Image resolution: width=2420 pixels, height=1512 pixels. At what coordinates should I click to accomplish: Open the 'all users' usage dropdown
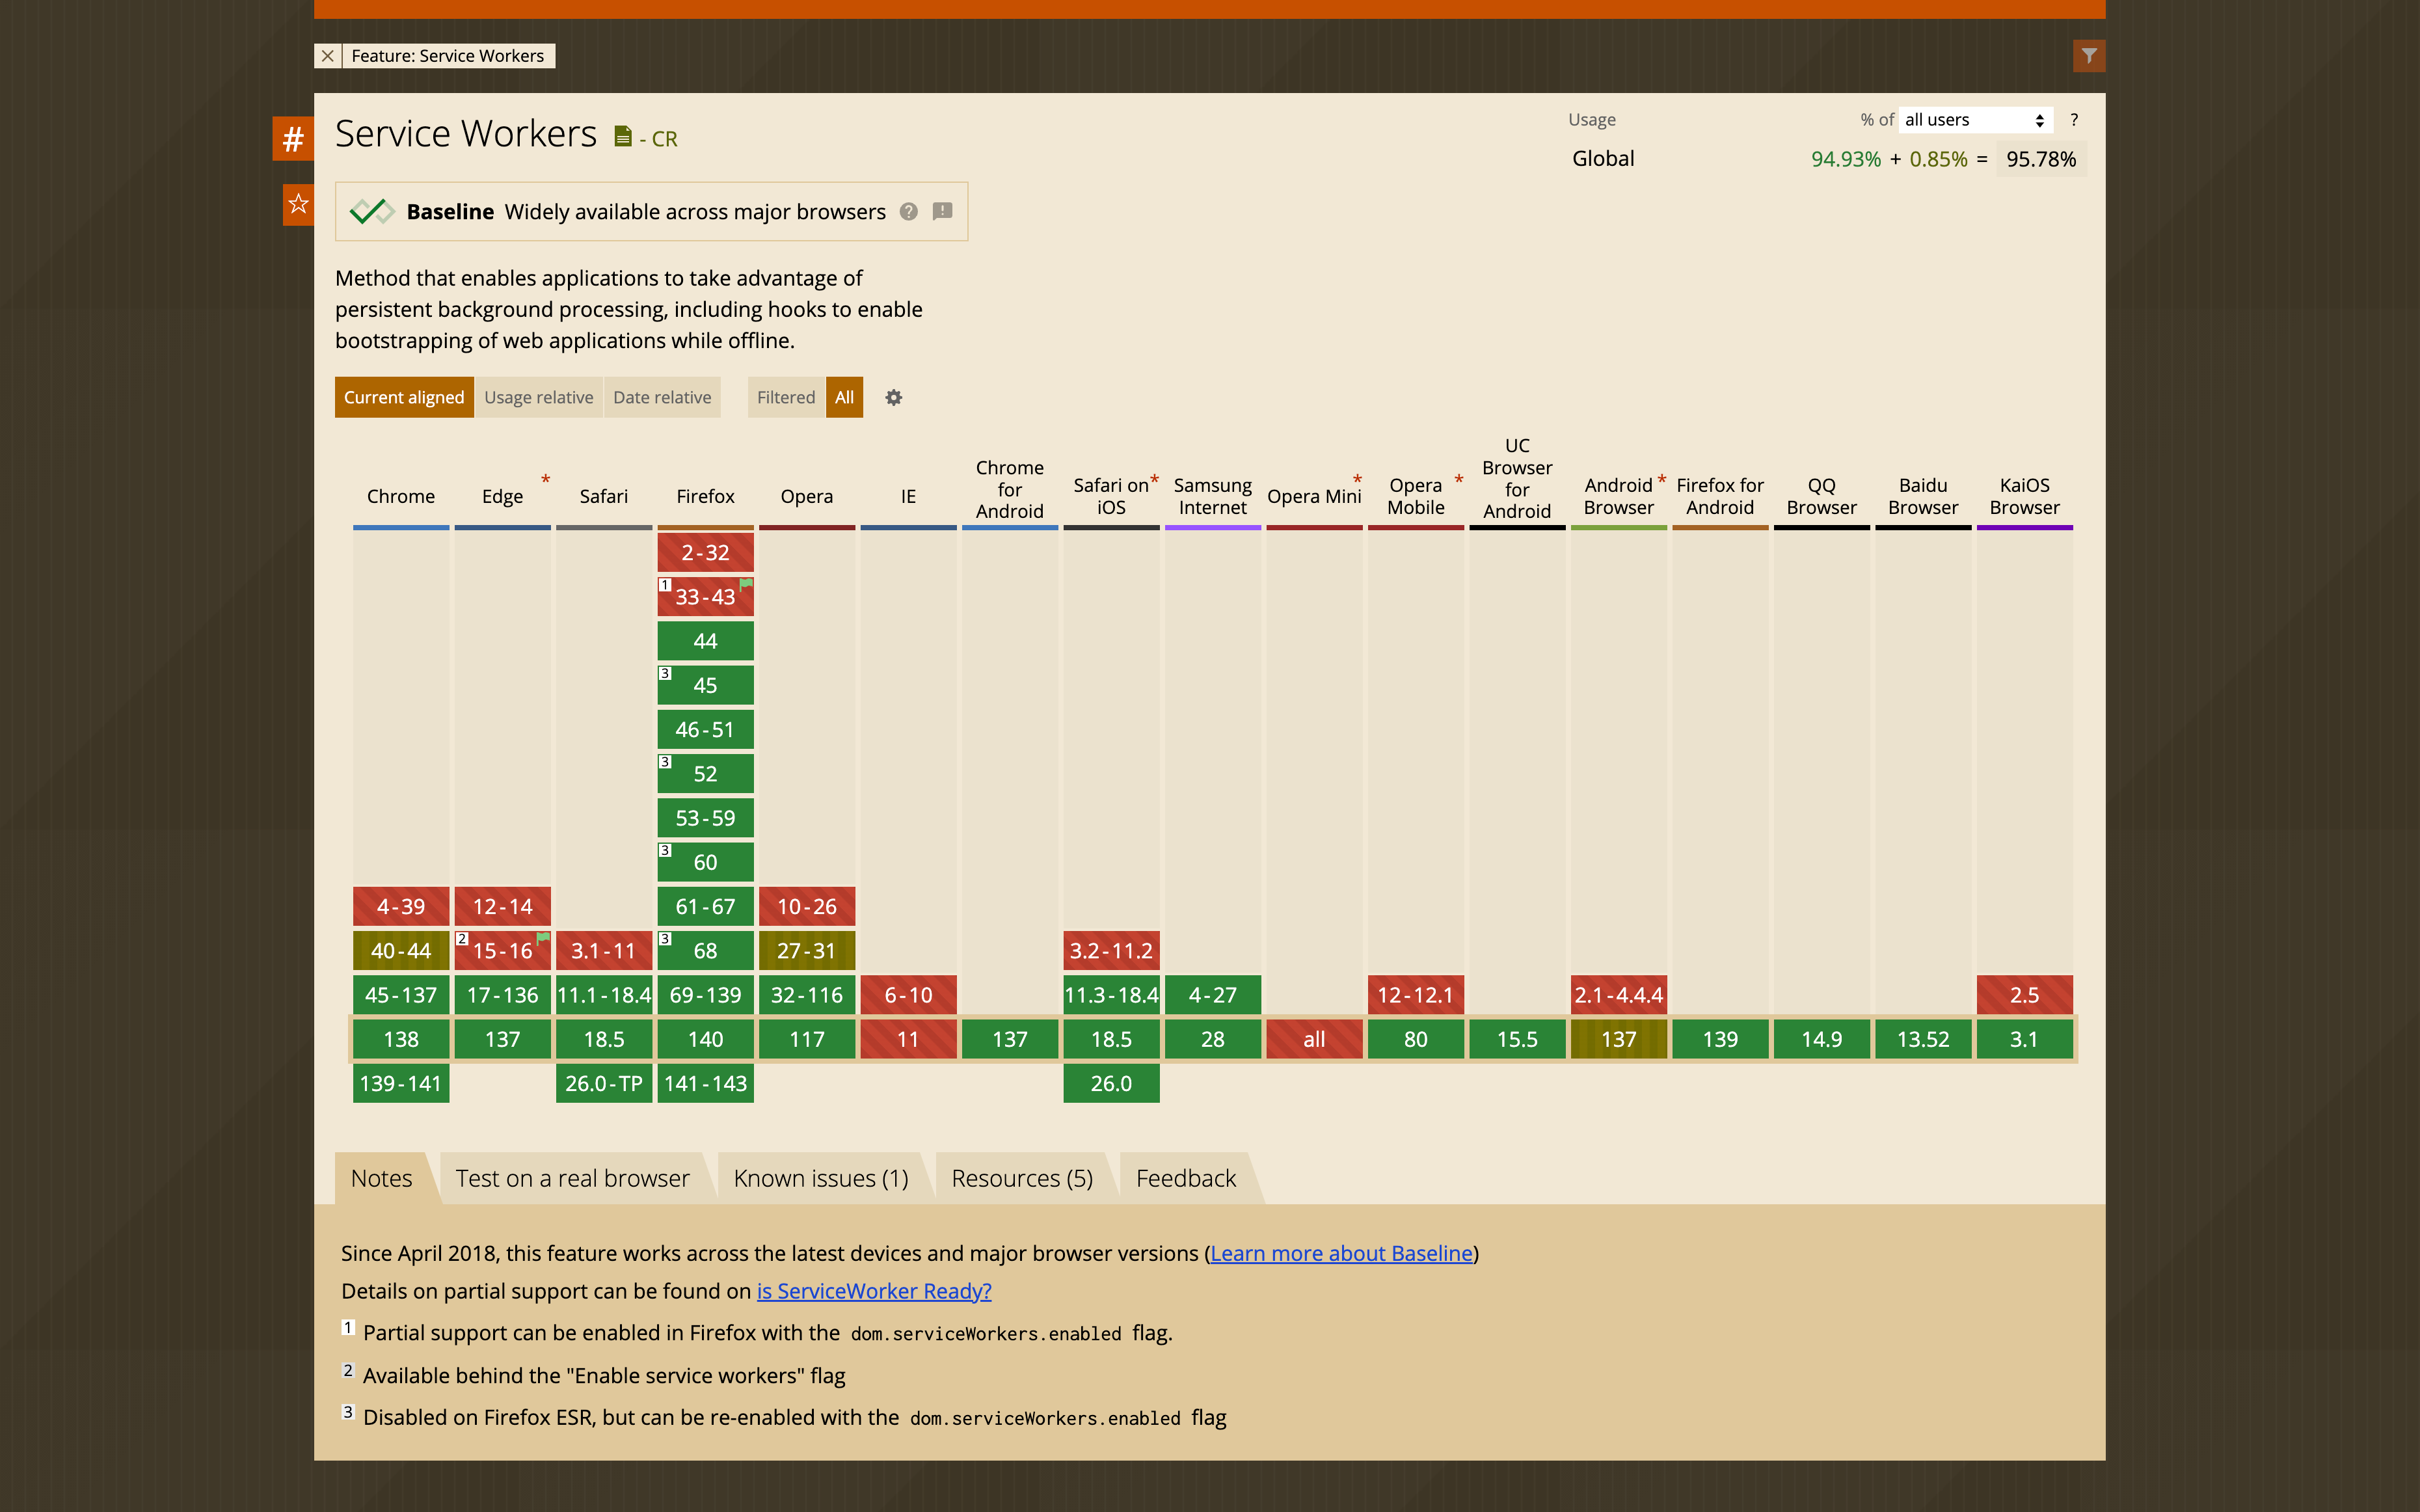pos(1975,120)
